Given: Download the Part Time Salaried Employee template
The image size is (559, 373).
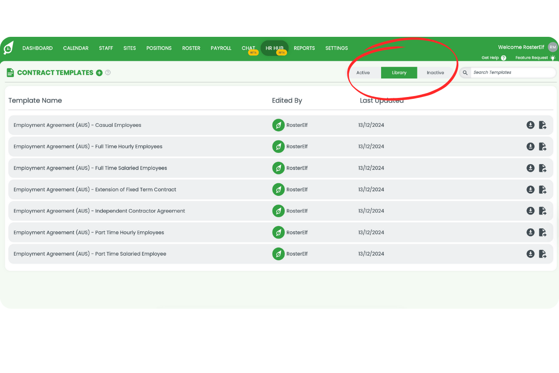Looking at the screenshot, I should [531, 254].
